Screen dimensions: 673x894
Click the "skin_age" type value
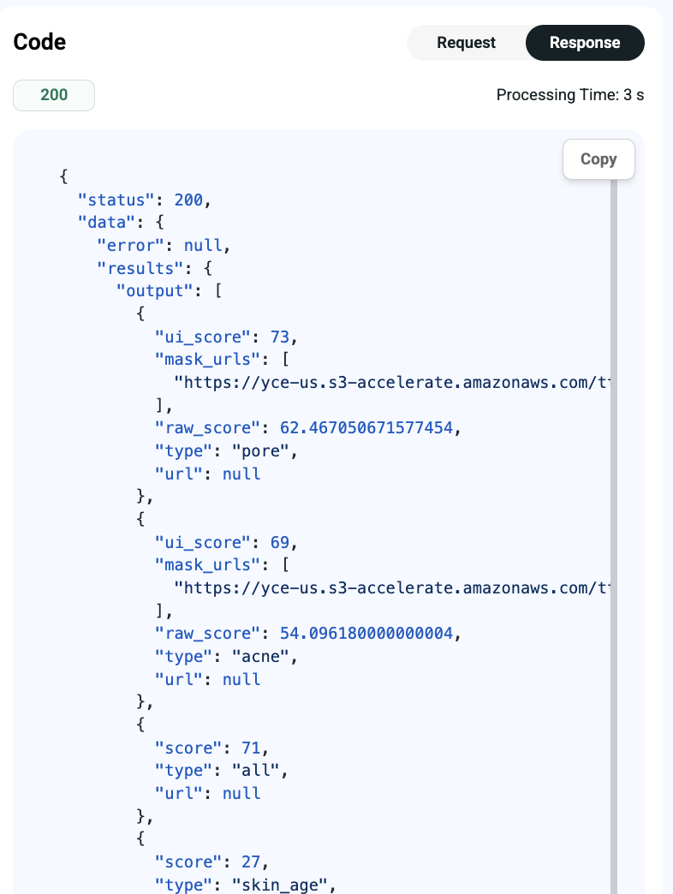pos(280,885)
